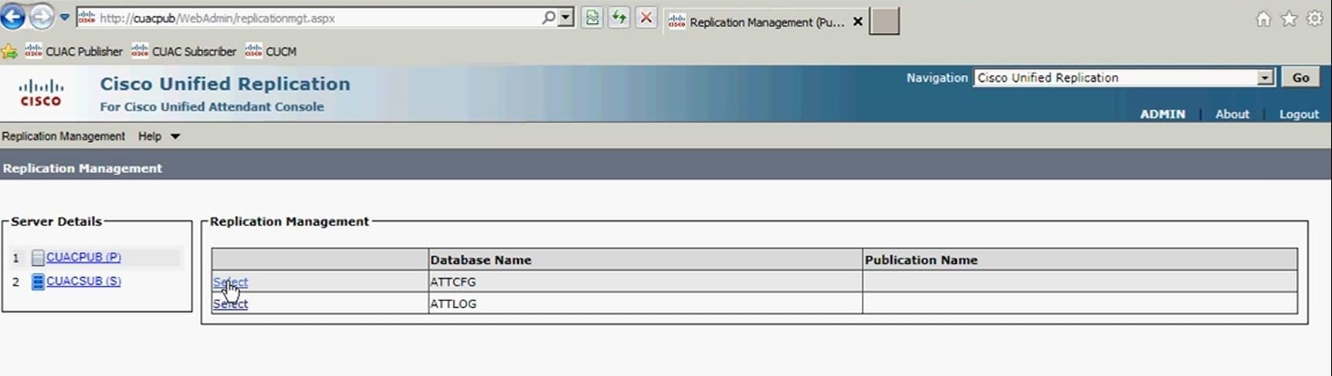Click the Go navigation button
Screen dimensions: 1332x376
(x=1301, y=78)
